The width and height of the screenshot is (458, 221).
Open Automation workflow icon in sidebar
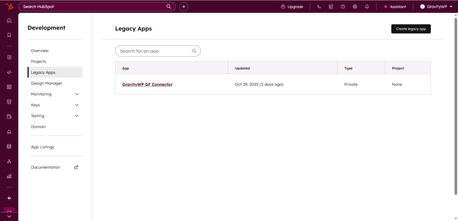pos(9,161)
